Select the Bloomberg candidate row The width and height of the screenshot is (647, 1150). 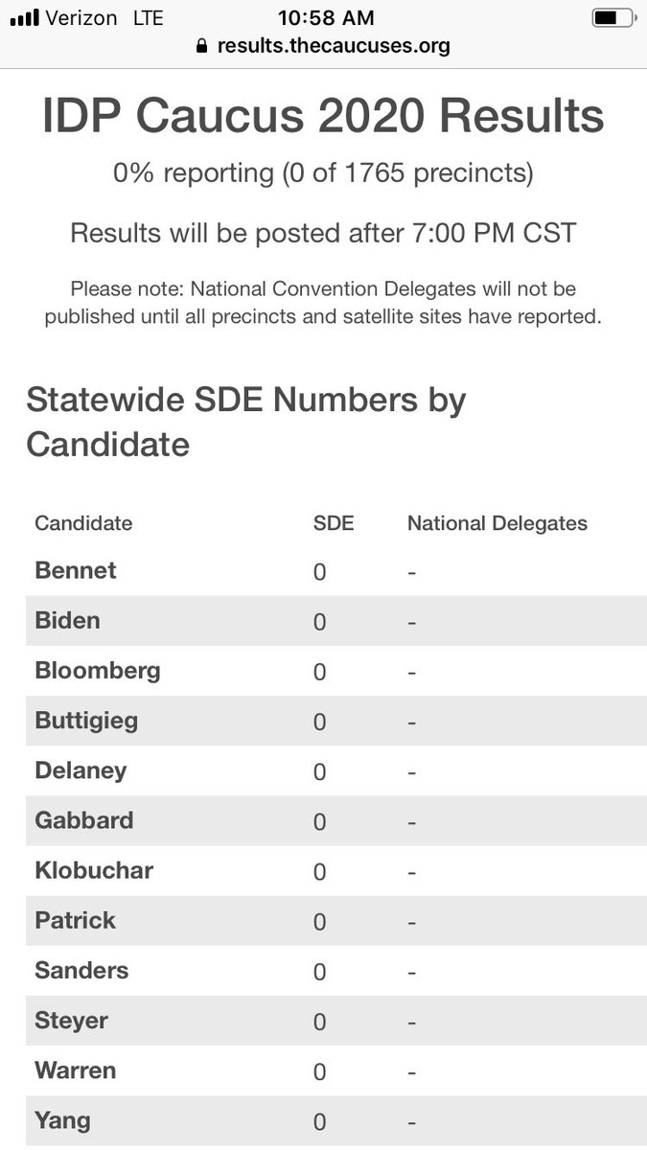tap(323, 671)
